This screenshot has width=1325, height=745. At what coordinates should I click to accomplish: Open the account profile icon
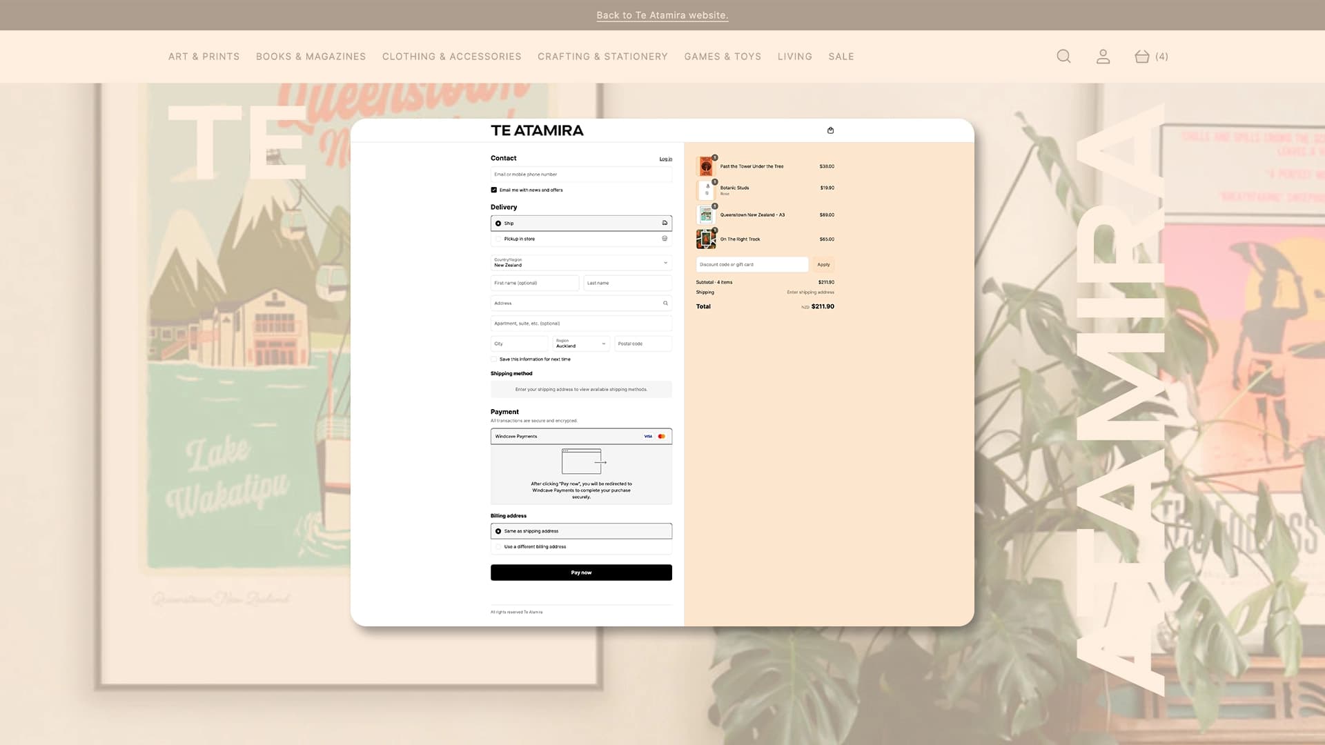click(1103, 57)
